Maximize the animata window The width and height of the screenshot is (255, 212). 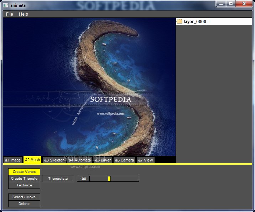(231, 4)
